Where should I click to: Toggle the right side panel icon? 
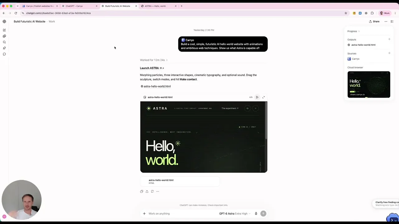point(392,21)
